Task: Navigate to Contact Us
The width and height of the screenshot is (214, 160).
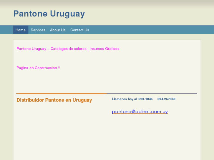Action: pyautogui.click(x=80, y=30)
